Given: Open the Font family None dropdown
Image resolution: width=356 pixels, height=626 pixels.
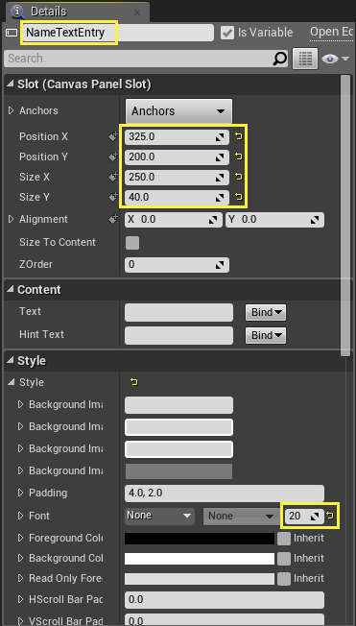Looking at the screenshot, I should point(159,516).
